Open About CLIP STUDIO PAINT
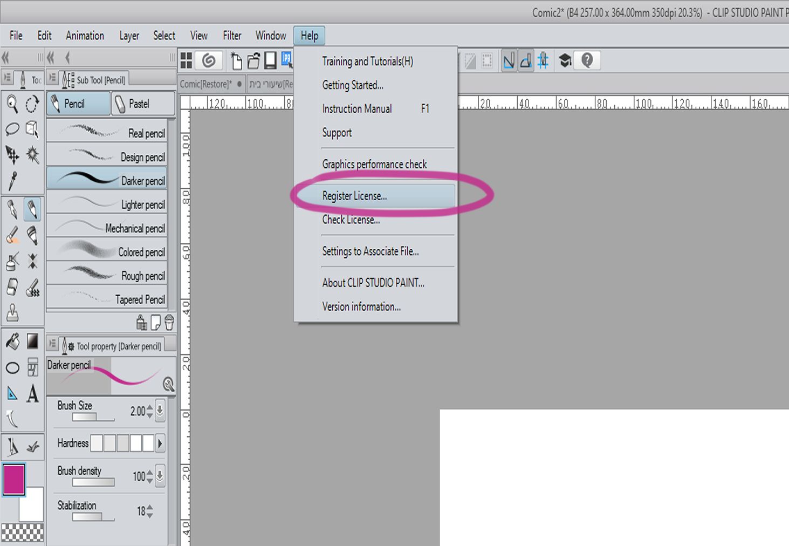Screen dimensions: 789x546 point(375,283)
